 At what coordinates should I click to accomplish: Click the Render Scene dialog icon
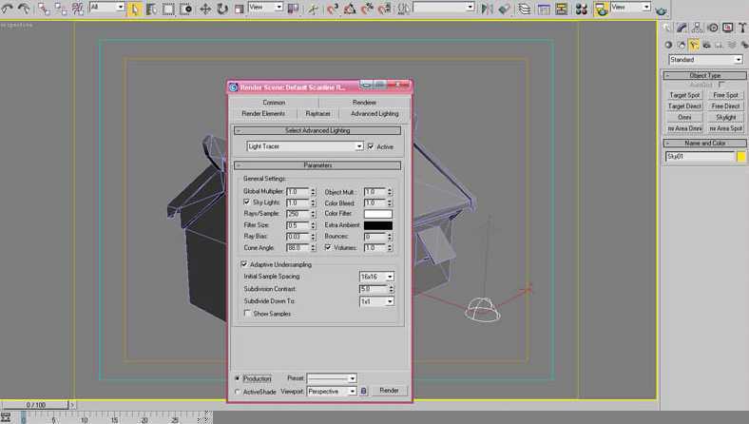pos(601,9)
